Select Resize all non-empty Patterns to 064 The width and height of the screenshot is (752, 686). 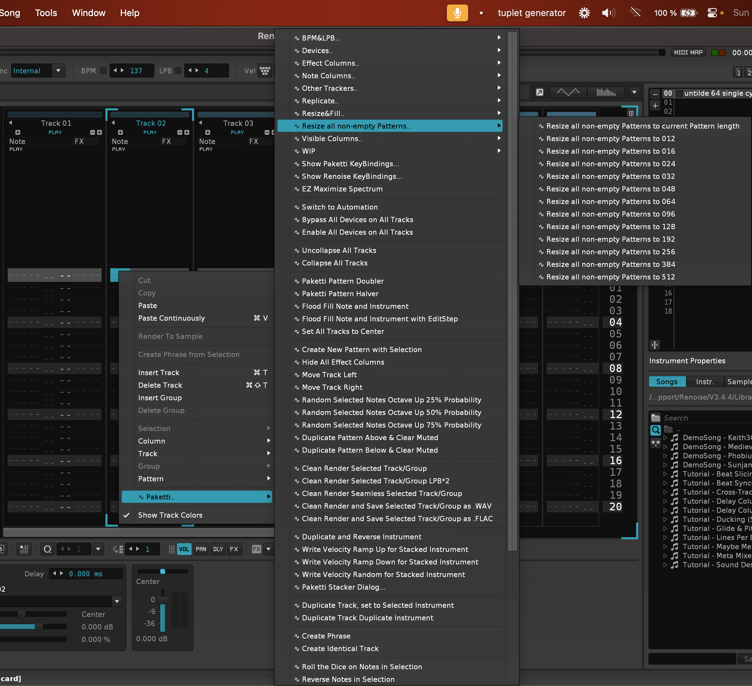coord(610,202)
